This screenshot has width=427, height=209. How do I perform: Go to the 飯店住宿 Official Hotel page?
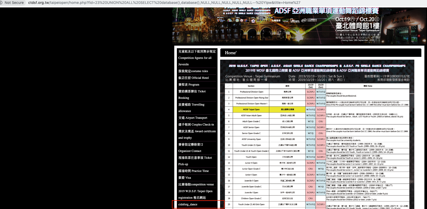click(193, 78)
